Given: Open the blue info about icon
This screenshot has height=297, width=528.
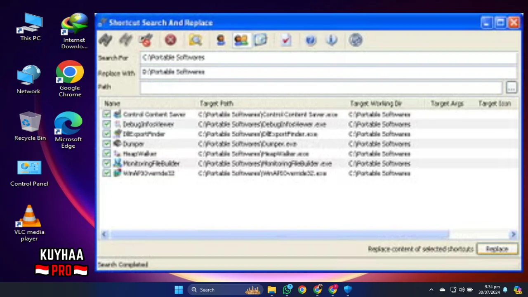Looking at the screenshot, I should point(331,40).
